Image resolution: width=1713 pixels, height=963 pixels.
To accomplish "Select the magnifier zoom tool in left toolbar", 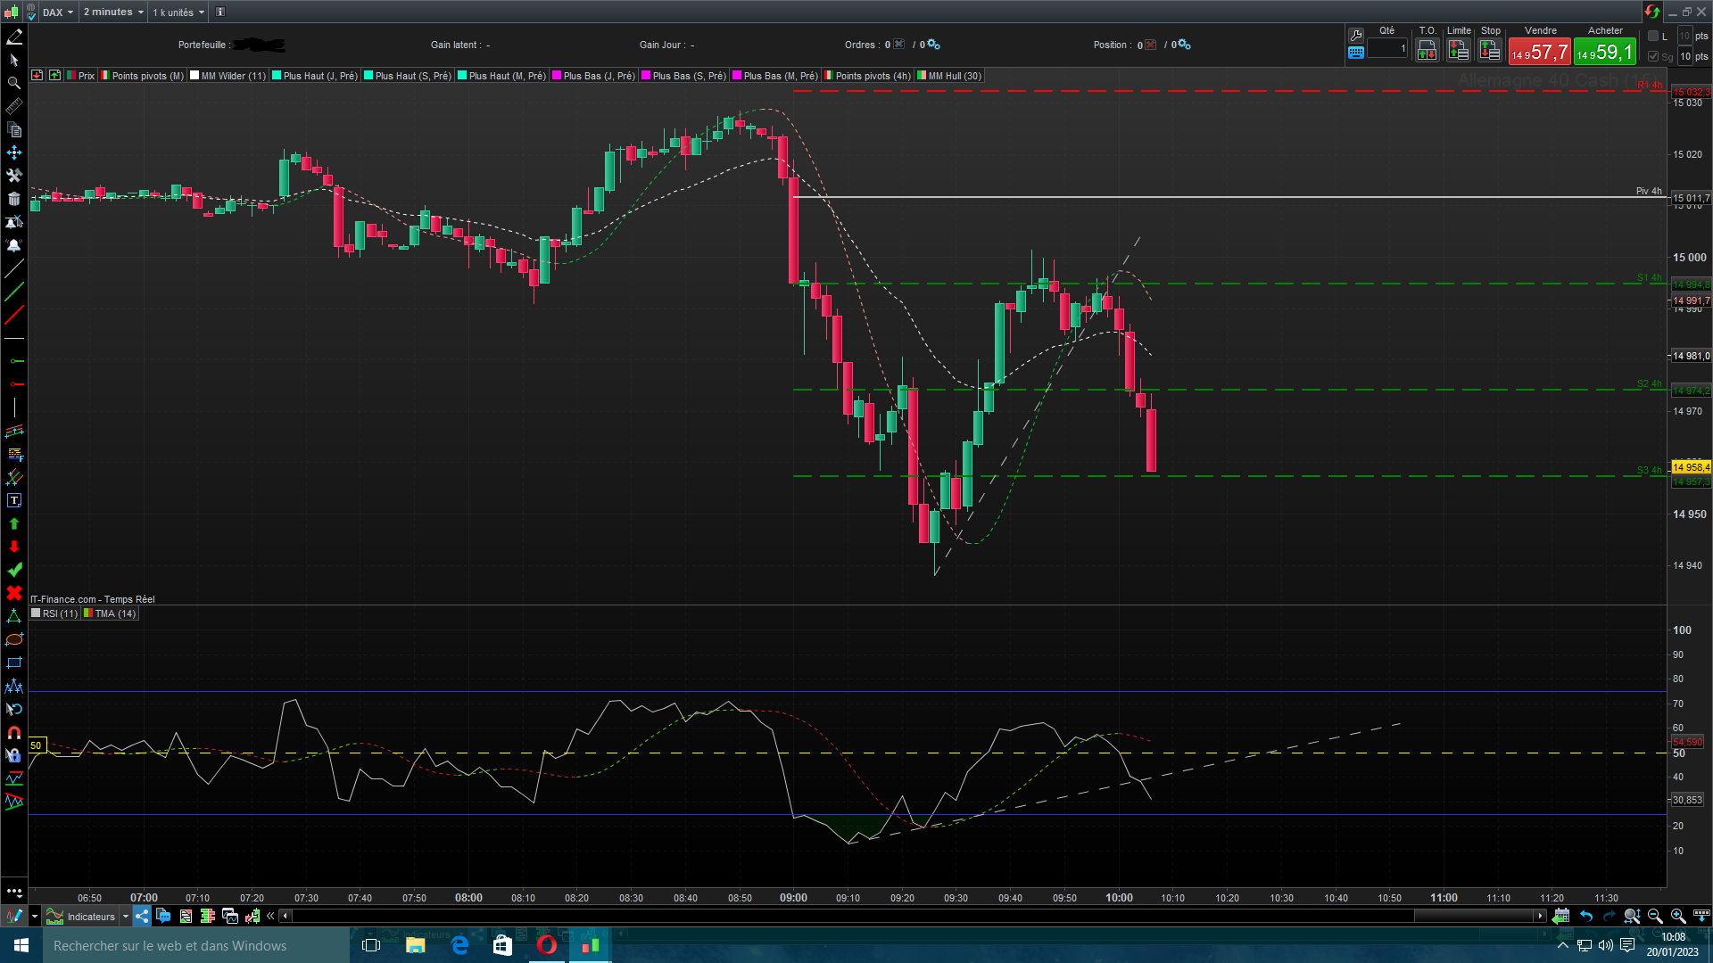I will pos(14,83).
